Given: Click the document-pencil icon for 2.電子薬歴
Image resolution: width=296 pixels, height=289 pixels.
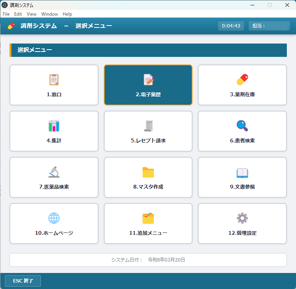Looking at the screenshot, I should pos(149,80).
